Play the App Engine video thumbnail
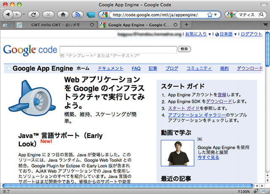This screenshot has height=194, width=270. click(x=177, y=154)
